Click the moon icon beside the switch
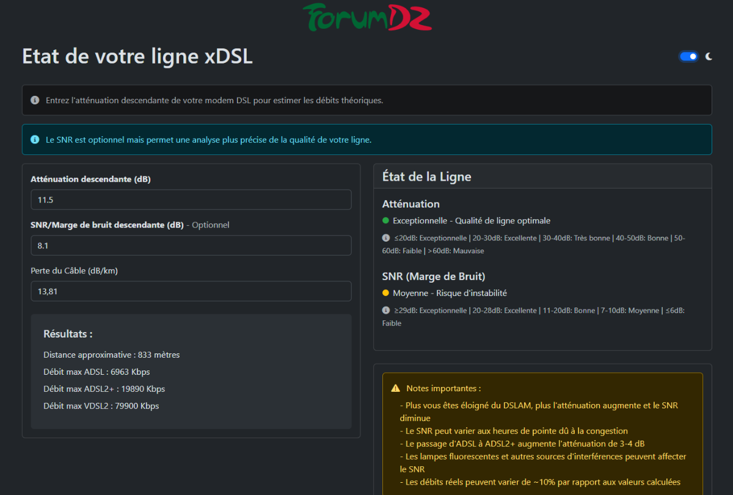Screen dimensions: 733x495 coord(709,57)
